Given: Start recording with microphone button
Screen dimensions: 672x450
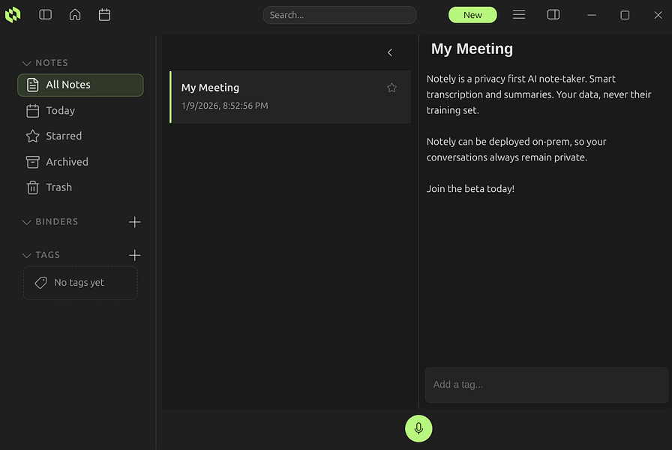Looking at the screenshot, I should coord(418,428).
